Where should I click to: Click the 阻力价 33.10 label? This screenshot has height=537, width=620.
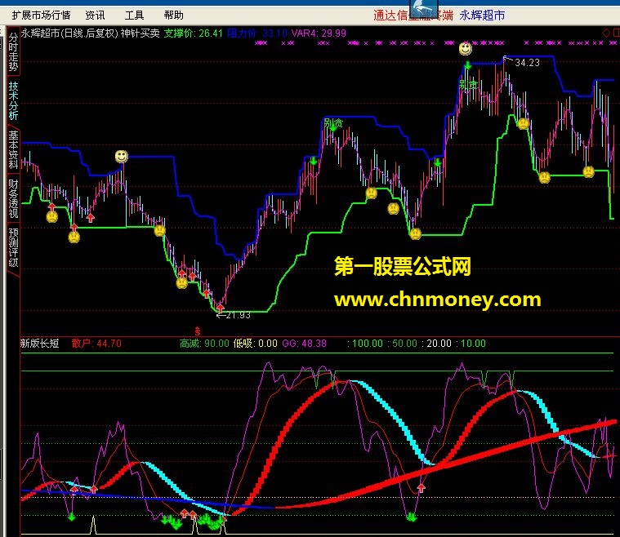pyautogui.click(x=257, y=33)
